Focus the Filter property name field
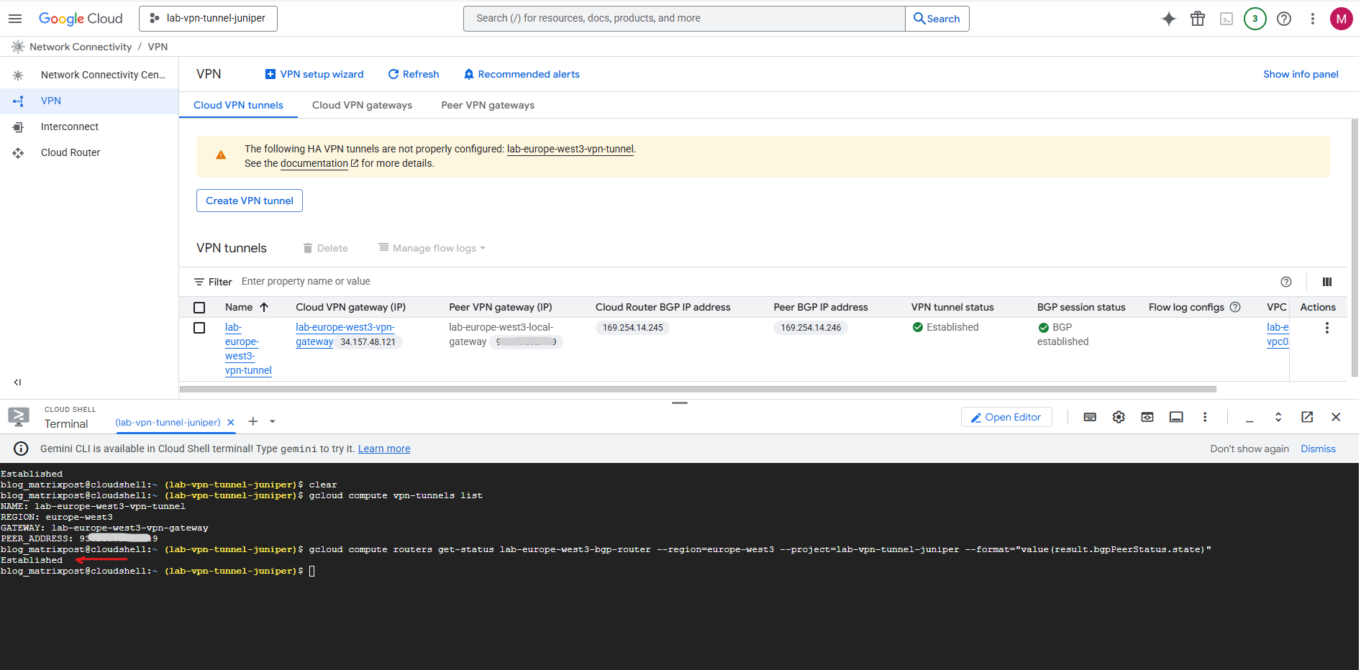The height and width of the screenshot is (670, 1361). point(755,281)
